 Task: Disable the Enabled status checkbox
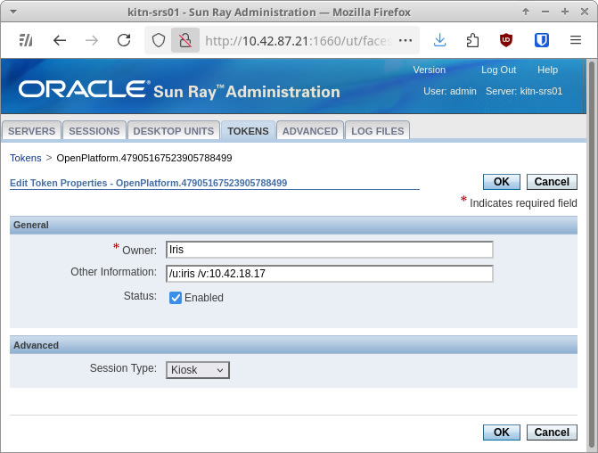(x=176, y=298)
